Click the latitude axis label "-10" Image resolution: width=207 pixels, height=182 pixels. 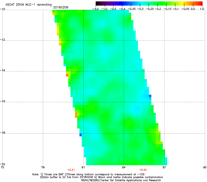[x=3, y=9]
